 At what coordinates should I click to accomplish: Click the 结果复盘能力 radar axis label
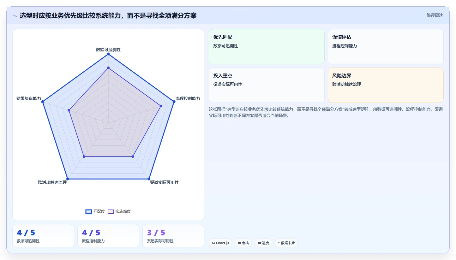(29, 98)
